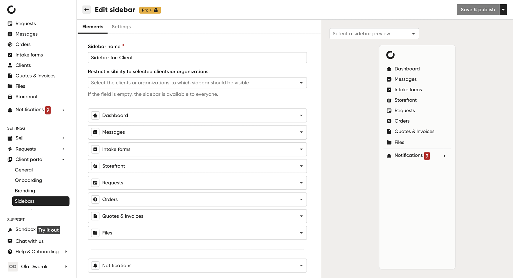
Task: Click the logo in the sidebar preview
Action: point(390,55)
